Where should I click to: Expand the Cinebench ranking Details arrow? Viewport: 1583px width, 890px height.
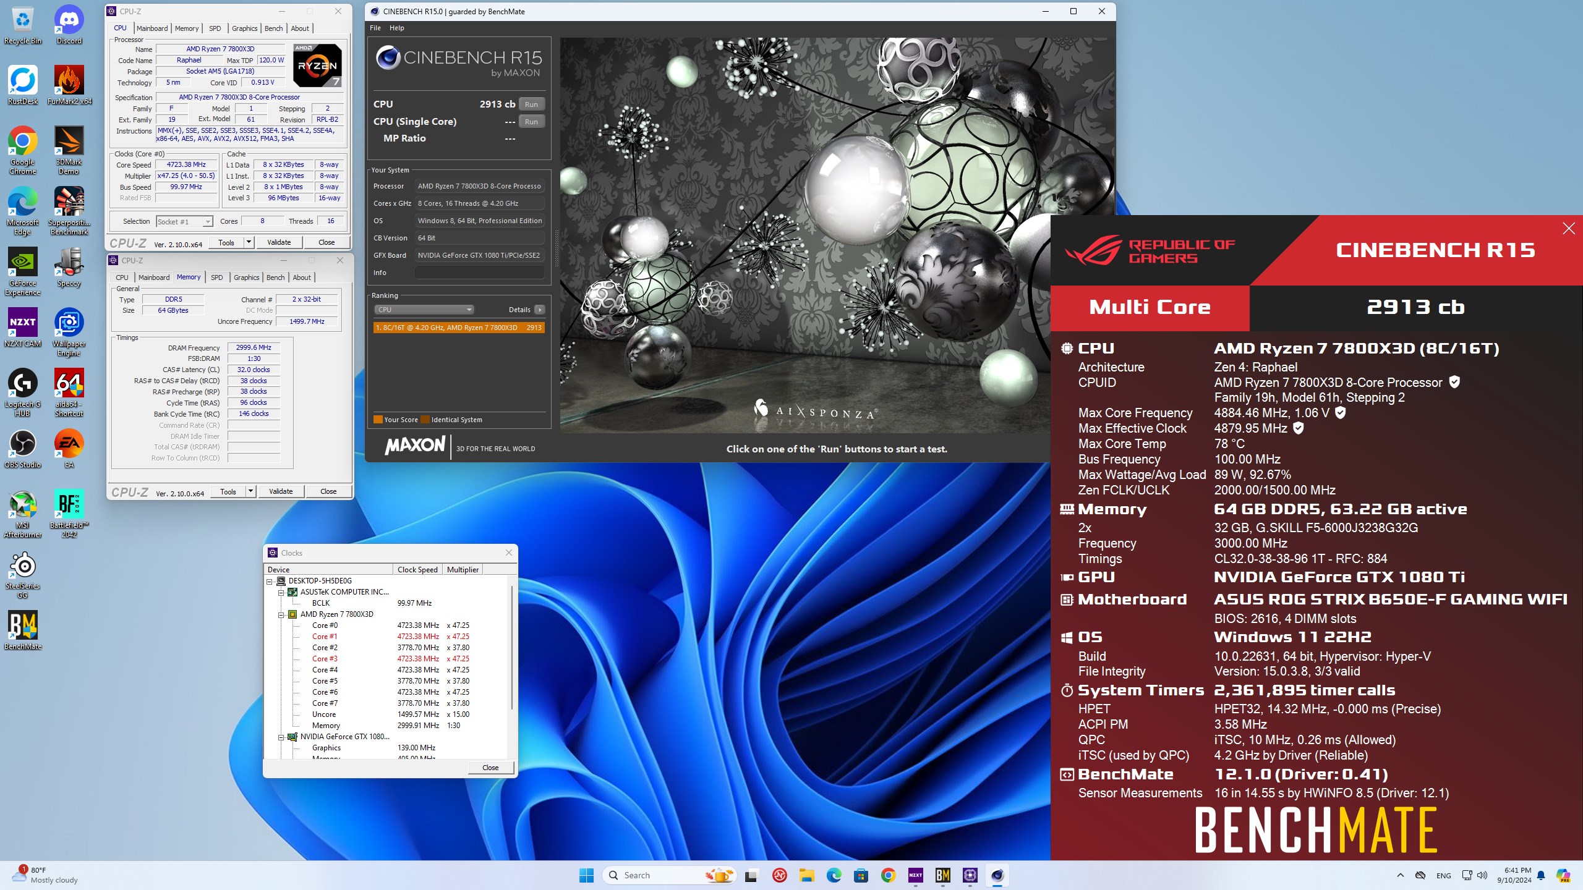[x=539, y=310]
